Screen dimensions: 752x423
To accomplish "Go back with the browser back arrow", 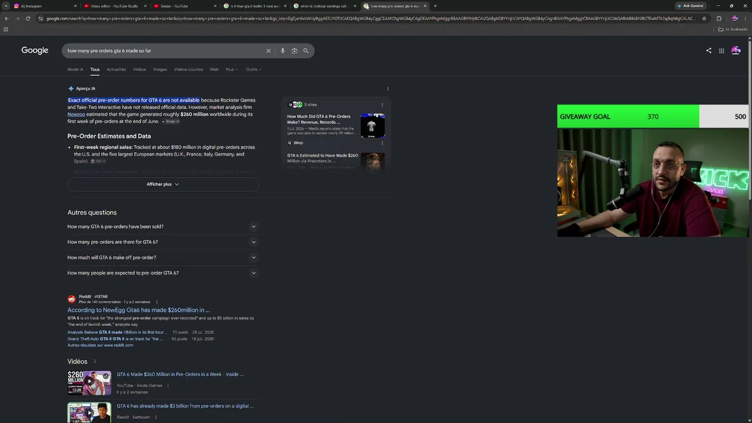I will click(x=6, y=18).
